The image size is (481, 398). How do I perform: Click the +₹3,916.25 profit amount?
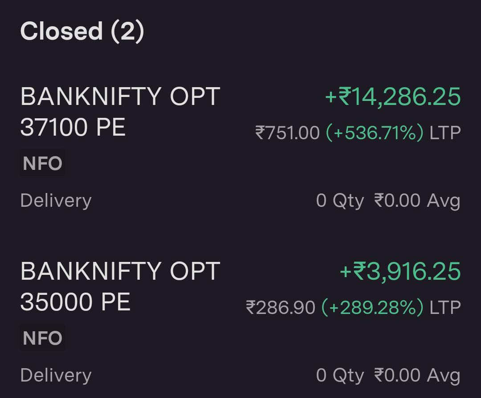point(400,271)
